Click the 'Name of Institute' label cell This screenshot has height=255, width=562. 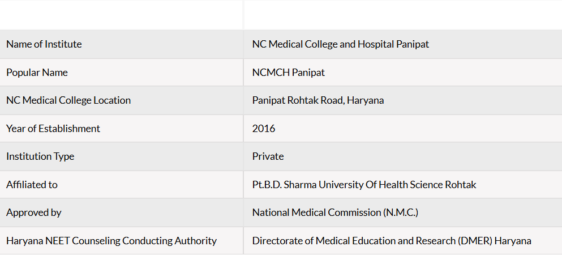pyautogui.click(x=122, y=44)
